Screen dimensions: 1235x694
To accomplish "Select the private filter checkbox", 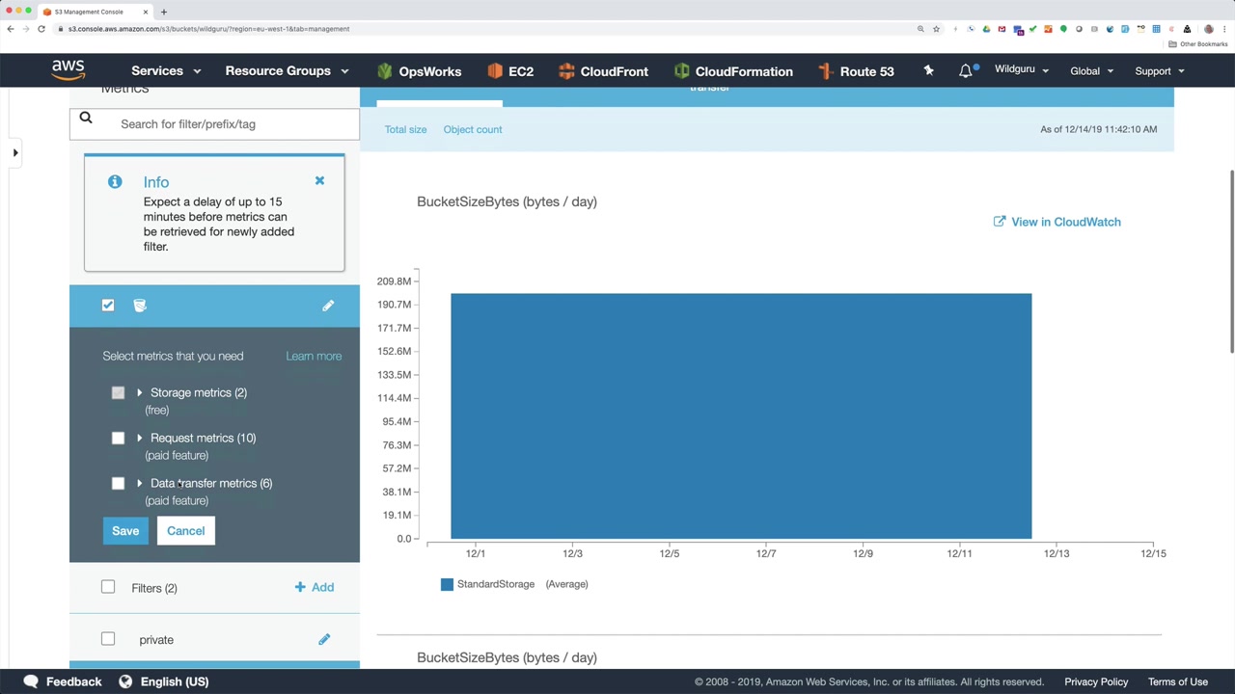I will click(108, 639).
